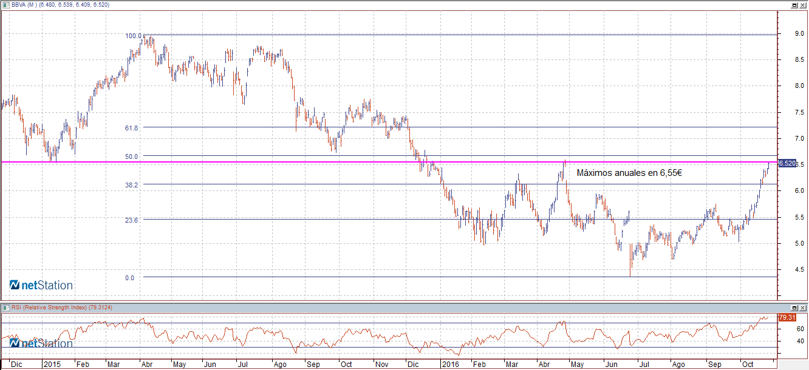Screen dimensions: 809x370
Task: Click the 9.0 price axis label
Action: pyautogui.click(x=799, y=33)
